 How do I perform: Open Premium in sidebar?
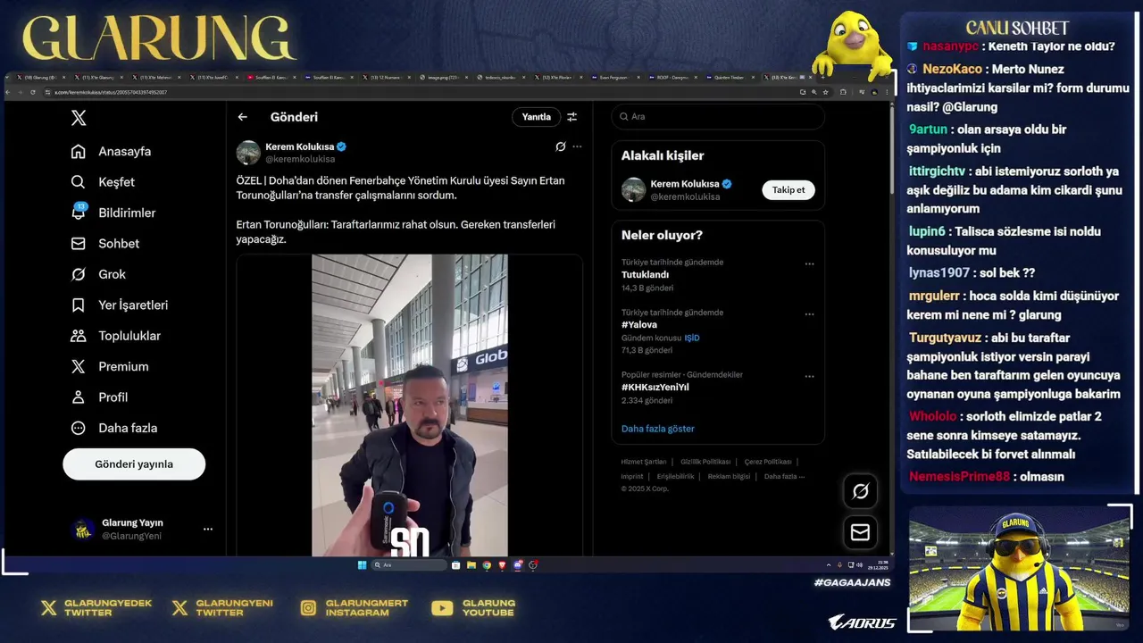click(x=109, y=367)
